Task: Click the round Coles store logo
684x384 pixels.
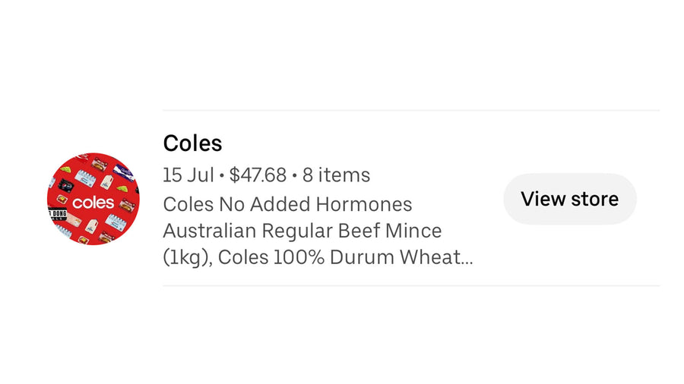Action: pos(93,199)
